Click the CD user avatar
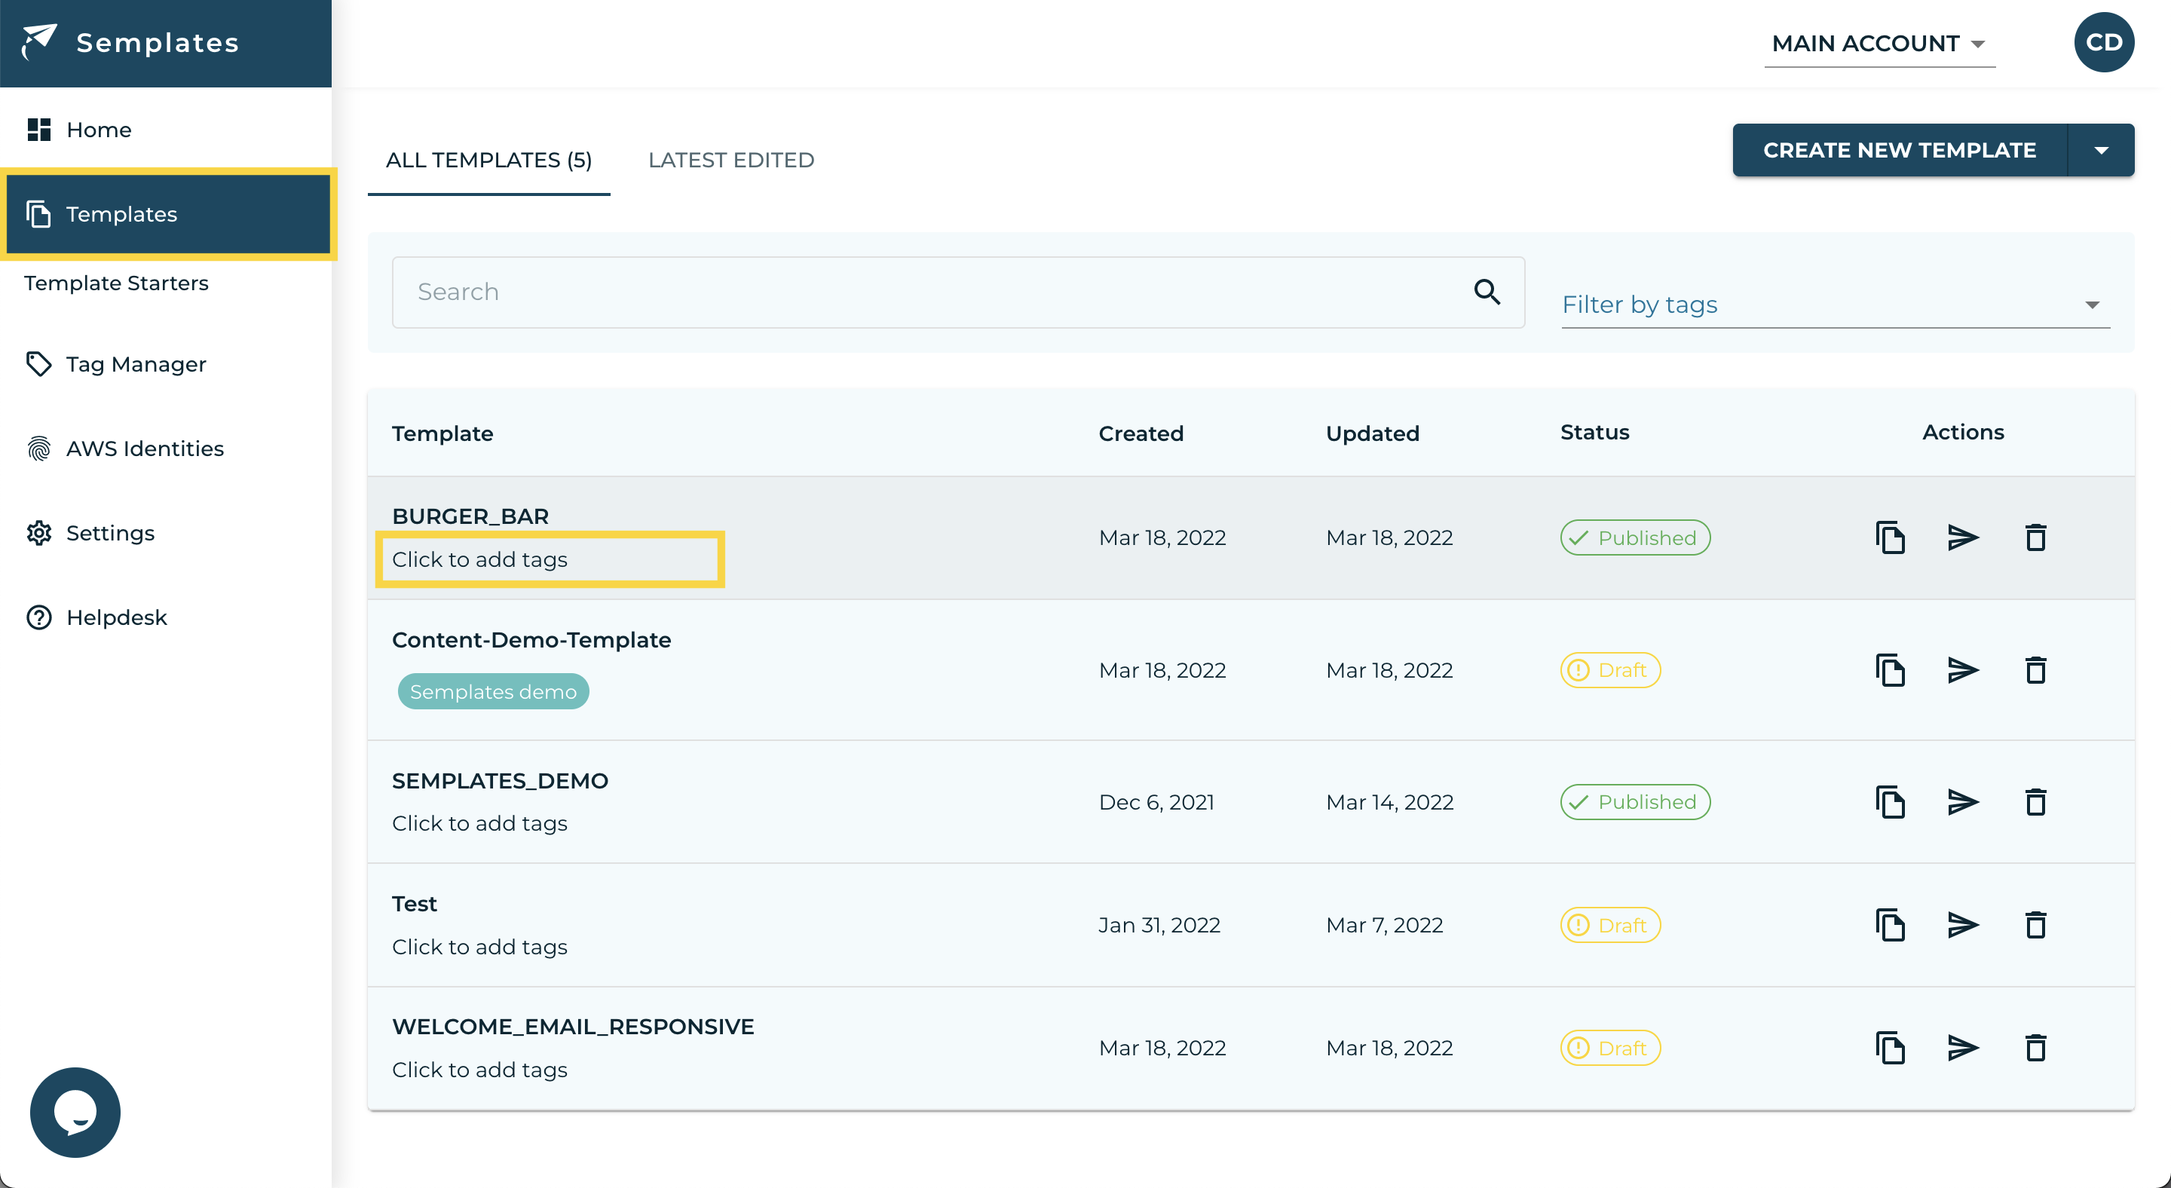 pyautogui.click(x=2104, y=42)
